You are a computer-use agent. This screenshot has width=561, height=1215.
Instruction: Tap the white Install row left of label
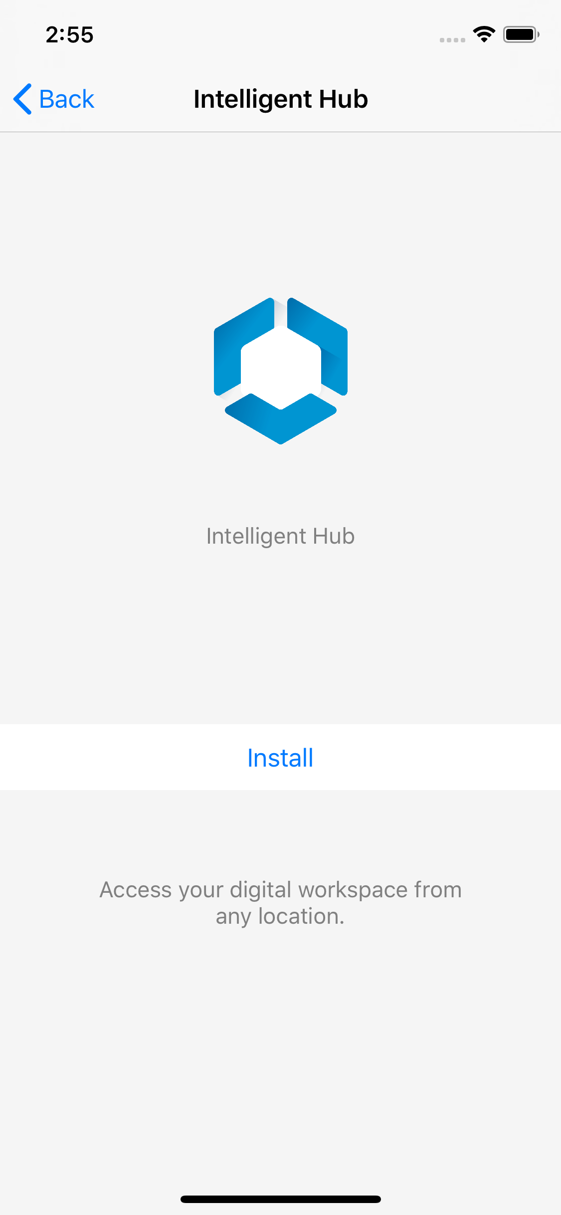pos(124,757)
